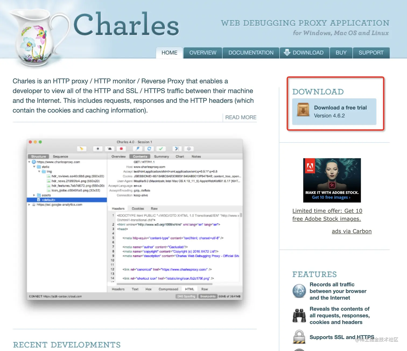
Task: Click the globe icon next to charlesproxy.com host
Action: click(34, 162)
